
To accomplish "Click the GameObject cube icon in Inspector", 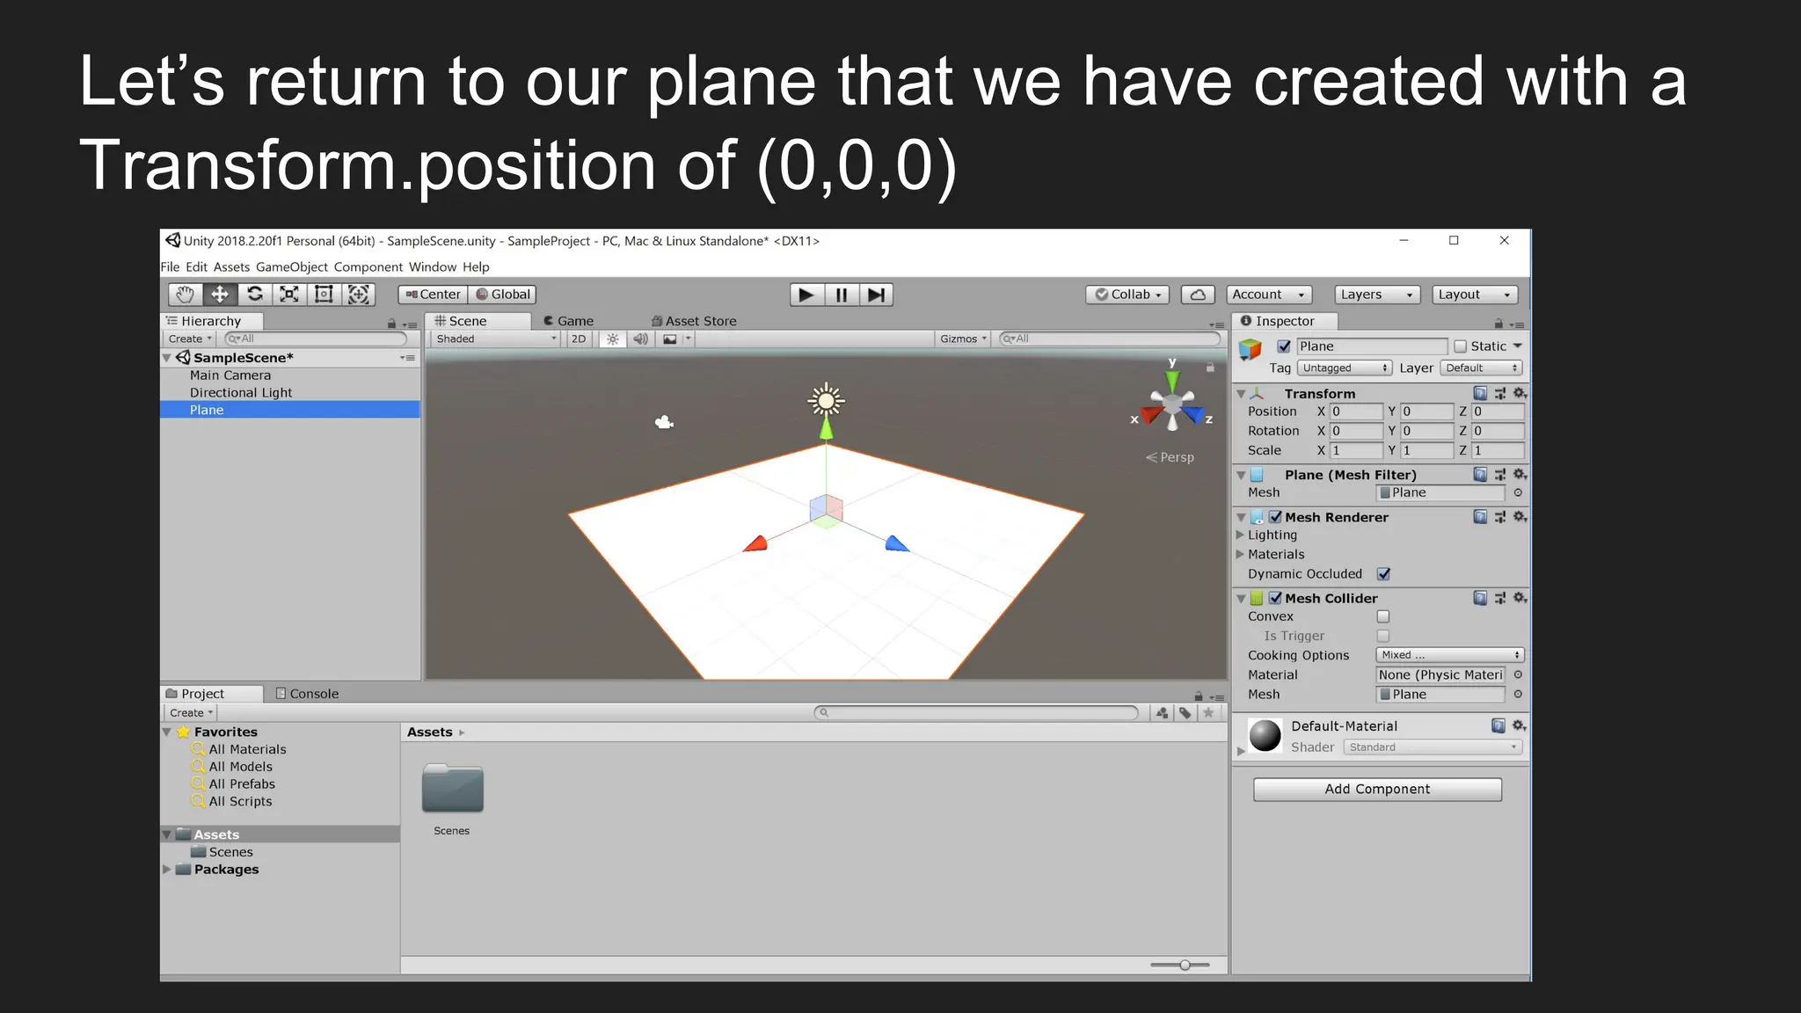I will pyautogui.click(x=1250, y=349).
